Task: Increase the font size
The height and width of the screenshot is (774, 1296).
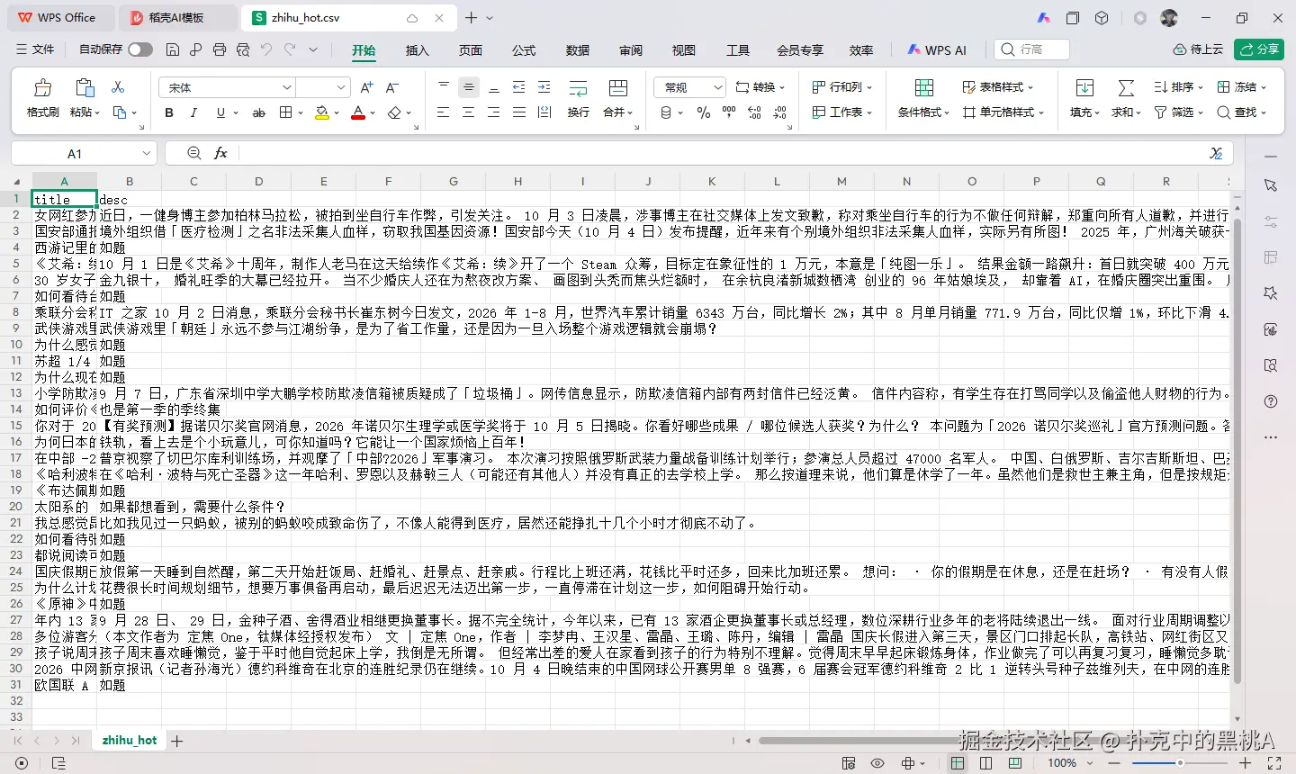Action: (x=366, y=87)
